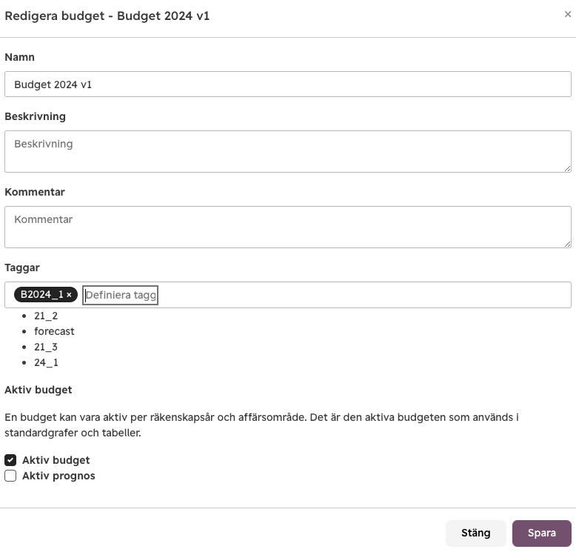The width and height of the screenshot is (576, 552).
Task: Click the Aktiv budget checkbox label text
Action: 56,460
